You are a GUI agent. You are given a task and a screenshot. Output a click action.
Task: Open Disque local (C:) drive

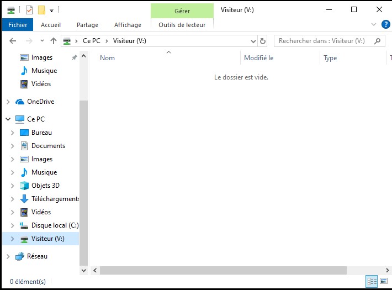pyautogui.click(x=55, y=225)
